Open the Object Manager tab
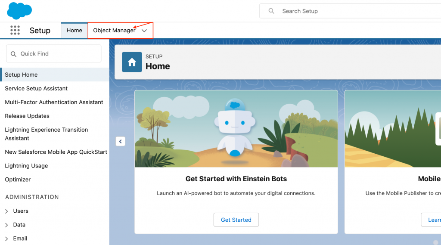The width and height of the screenshot is (441, 245). 114,31
